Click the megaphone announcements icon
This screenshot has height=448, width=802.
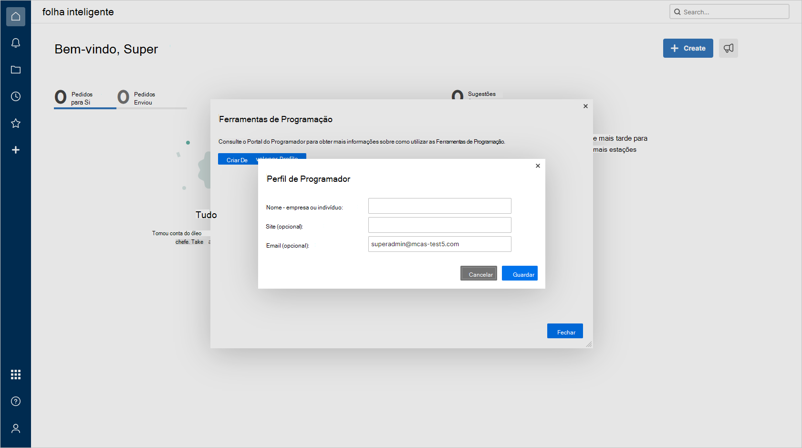click(728, 48)
